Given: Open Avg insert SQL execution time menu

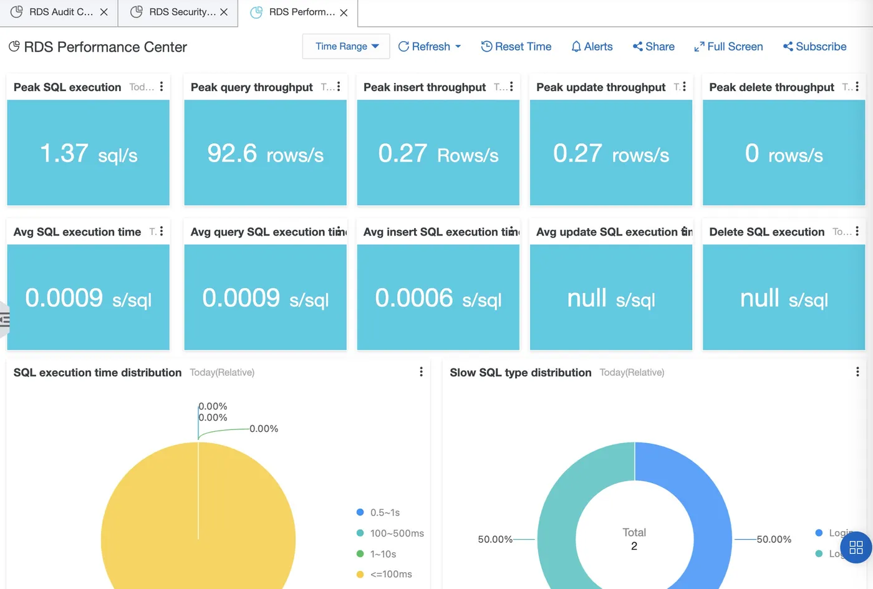Looking at the screenshot, I should pyautogui.click(x=511, y=231).
